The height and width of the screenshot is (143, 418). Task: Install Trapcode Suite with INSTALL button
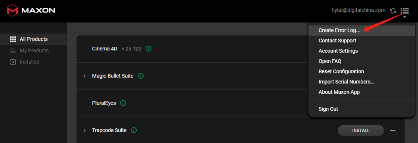pyautogui.click(x=361, y=131)
